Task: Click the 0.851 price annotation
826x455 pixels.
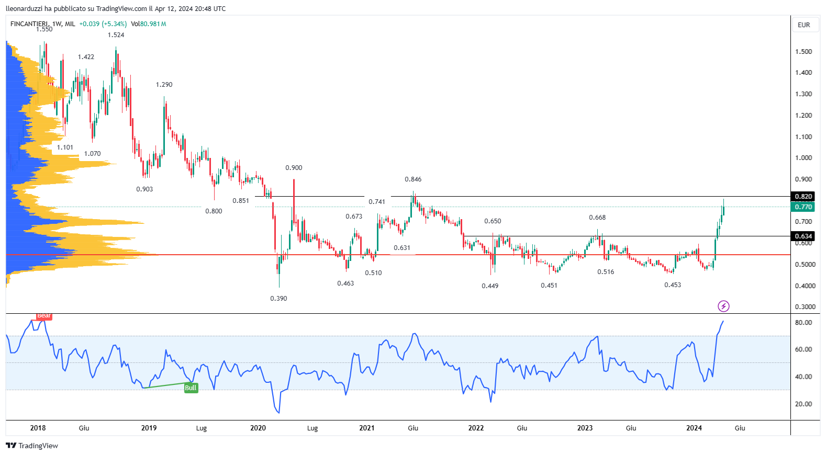Action: 241,201
